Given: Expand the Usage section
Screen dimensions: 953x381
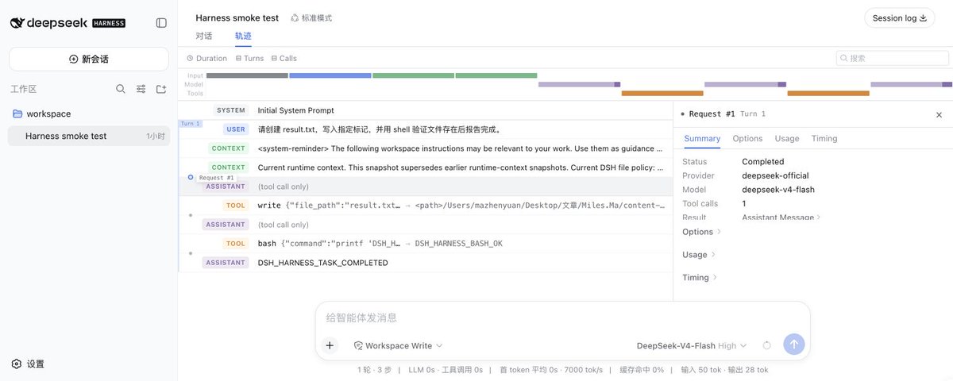Looking at the screenshot, I should (699, 255).
